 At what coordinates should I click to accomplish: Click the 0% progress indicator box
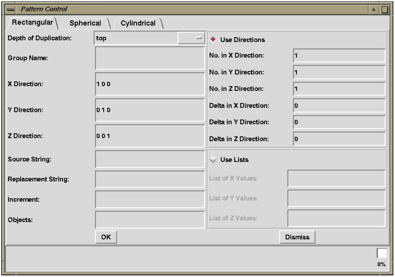[382, 253]
